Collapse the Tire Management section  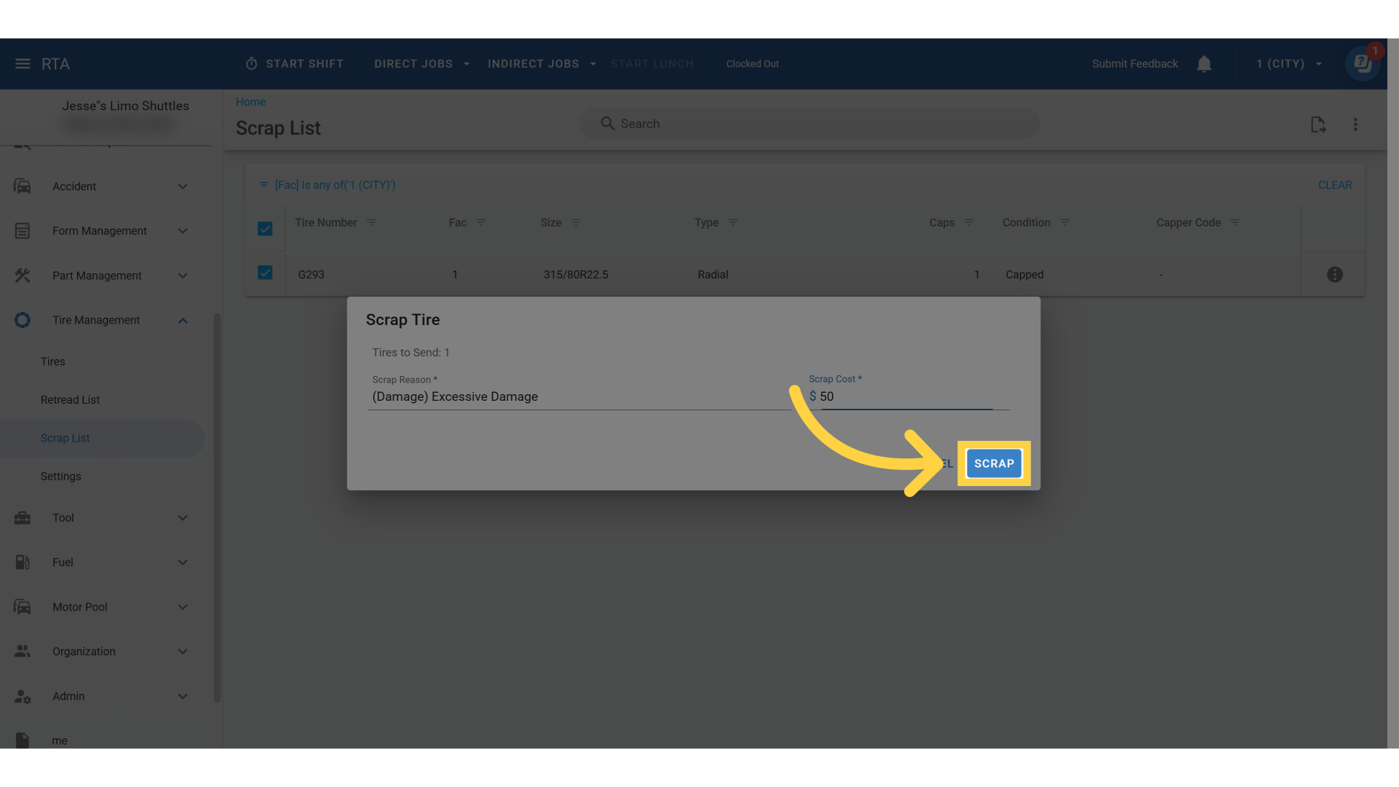pos(183,321)
